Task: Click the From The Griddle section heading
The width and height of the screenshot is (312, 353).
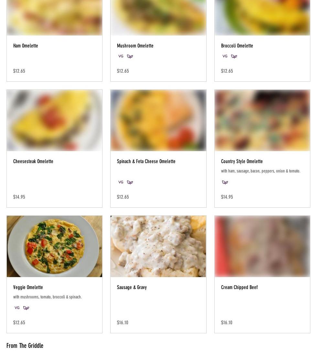Action: coord(25,346)
